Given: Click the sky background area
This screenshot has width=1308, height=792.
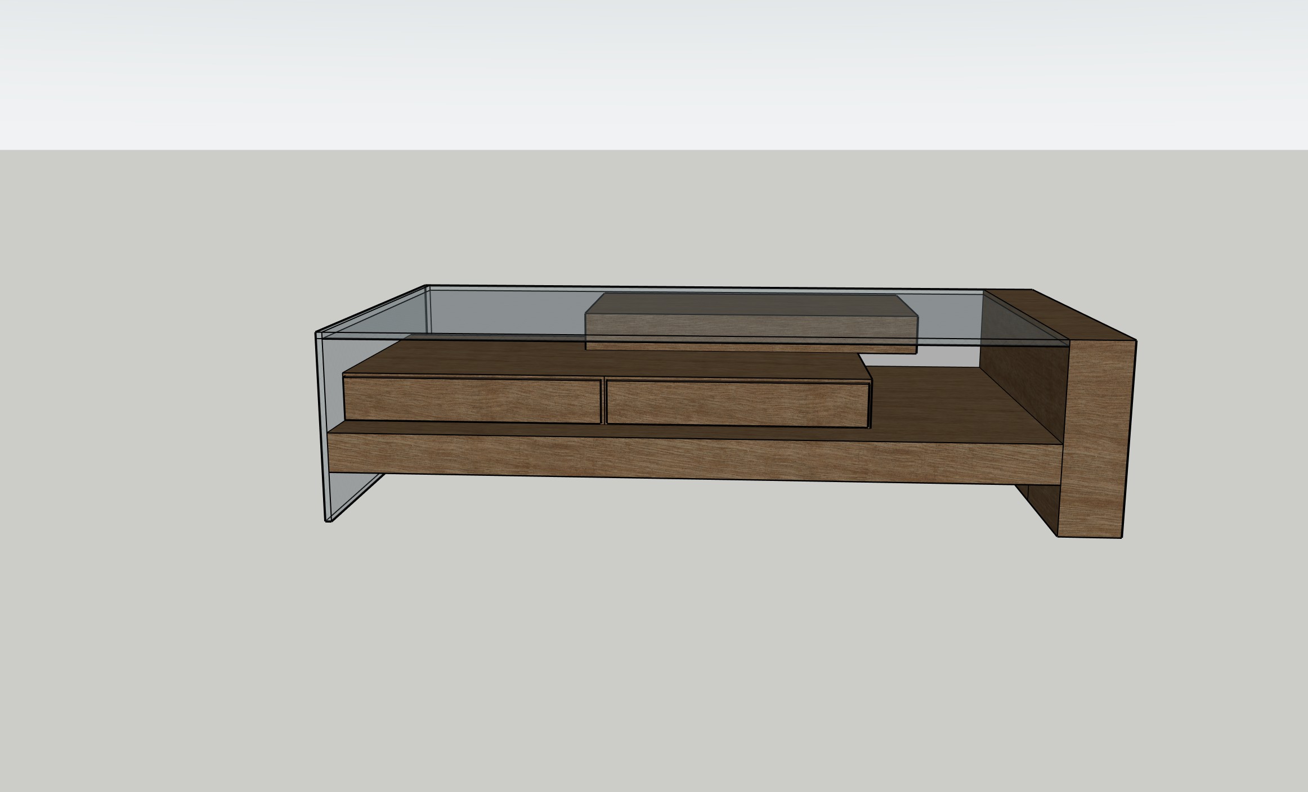Looking at the screenshot, I should pyautogui.click(x=653, y=73).
